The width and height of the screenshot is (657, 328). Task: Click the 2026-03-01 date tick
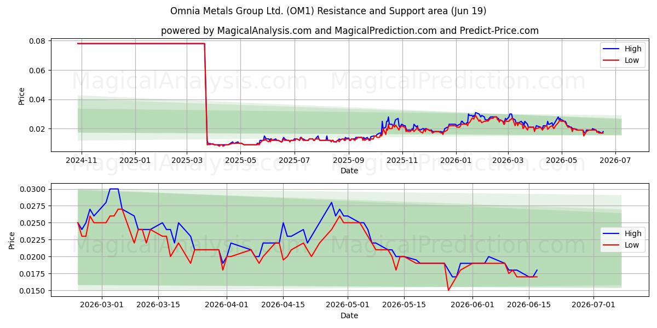(x=102, y=306)
